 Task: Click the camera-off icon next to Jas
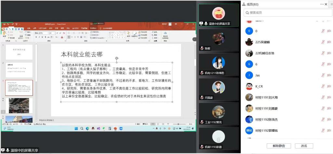coord(329,75)
